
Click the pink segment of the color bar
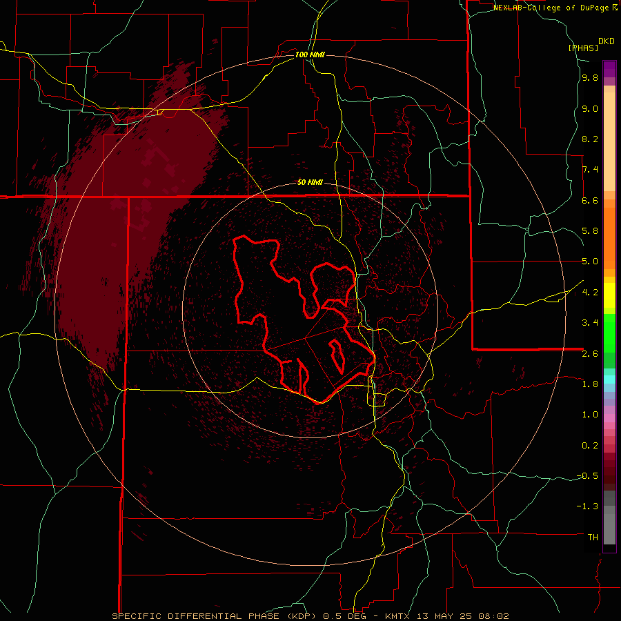click(609, 418)
